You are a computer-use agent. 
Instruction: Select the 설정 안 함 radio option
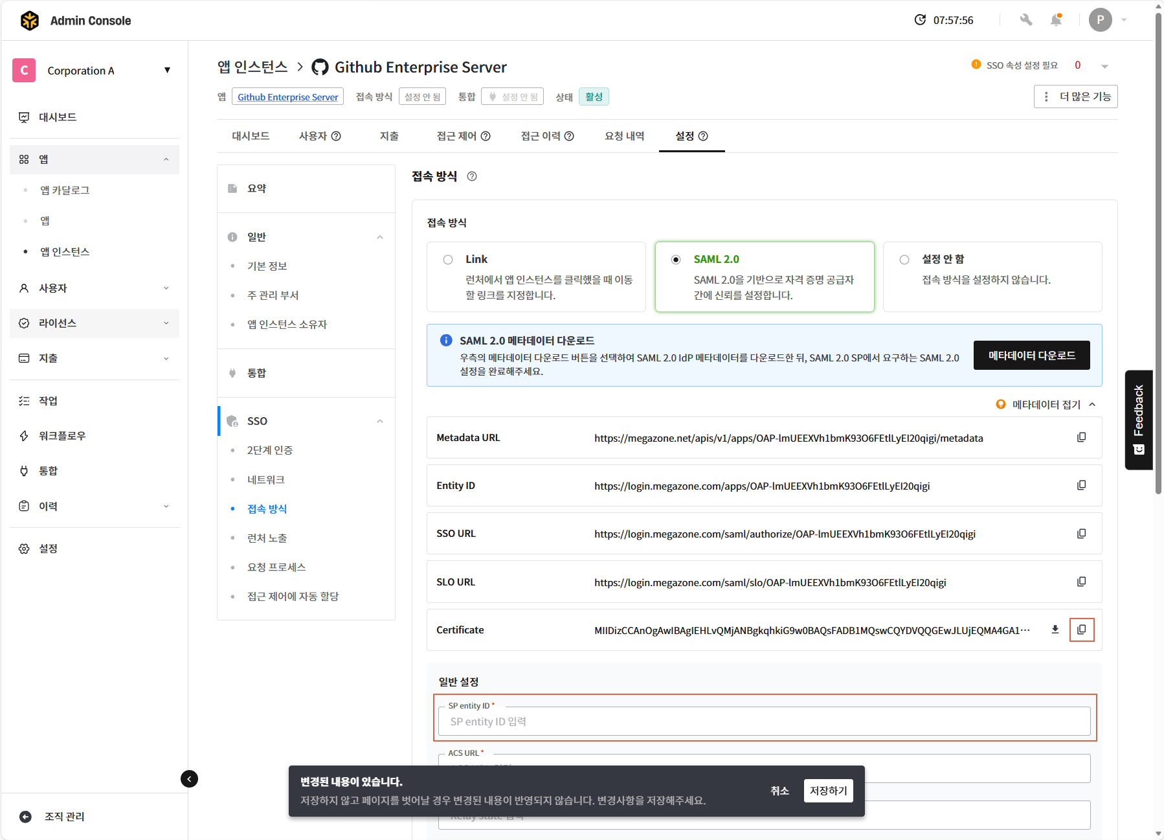[904, 260]
